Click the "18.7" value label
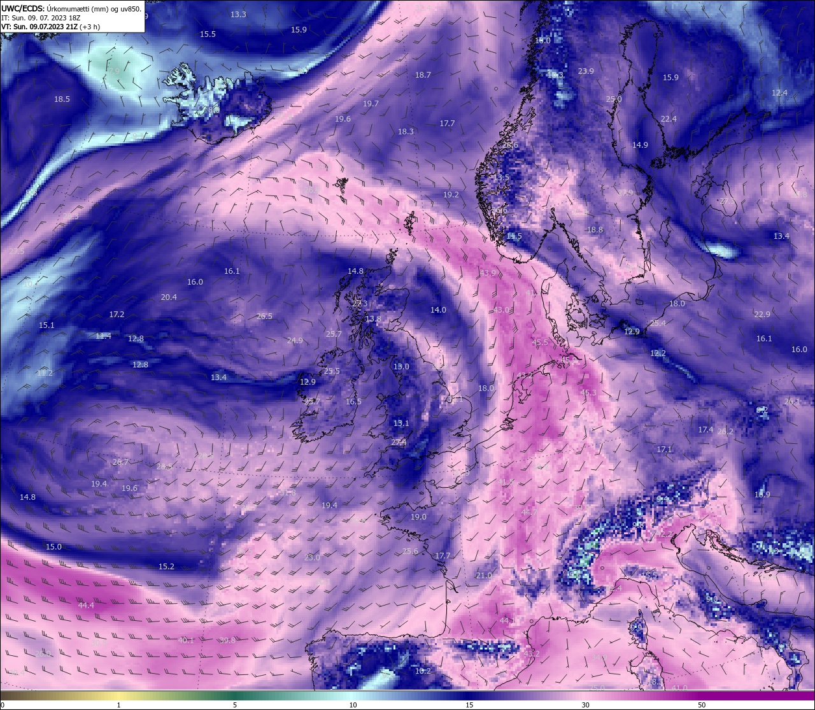The image size is (815, 710). point(423,75)
